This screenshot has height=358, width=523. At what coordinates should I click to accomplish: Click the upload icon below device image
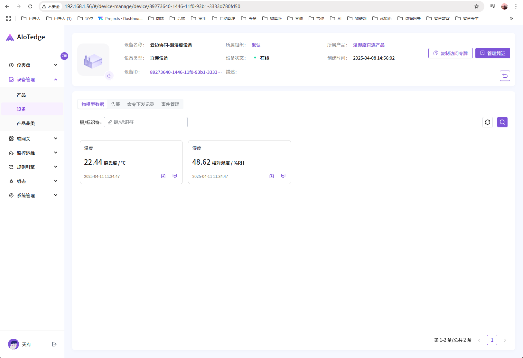point(109,76)
